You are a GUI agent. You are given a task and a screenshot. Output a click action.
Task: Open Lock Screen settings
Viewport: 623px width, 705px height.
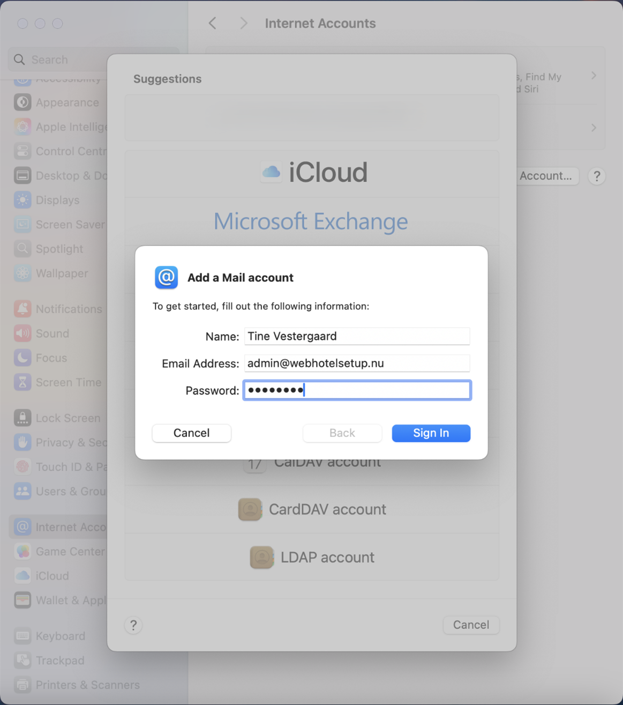coord(58,418)
